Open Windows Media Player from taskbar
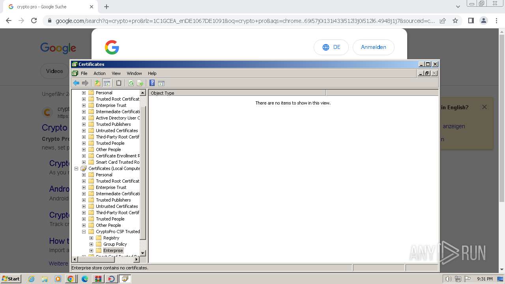Image resolution: width=505 pixels, height=284 pixels. coord(58,279)
